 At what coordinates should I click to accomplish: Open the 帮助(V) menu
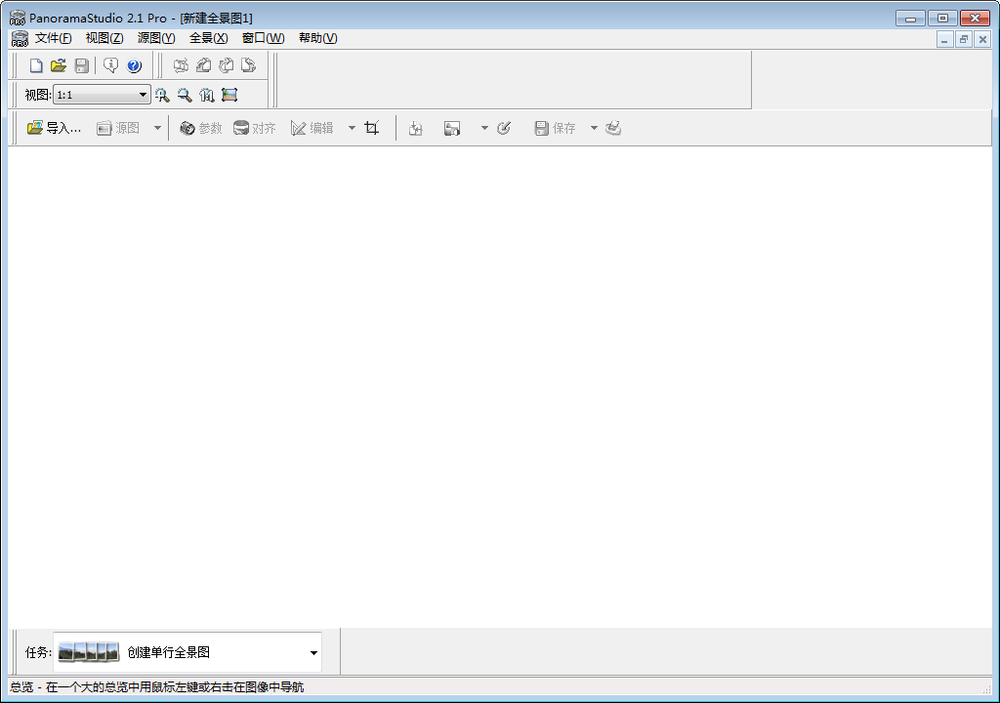[x=318, y=38]
